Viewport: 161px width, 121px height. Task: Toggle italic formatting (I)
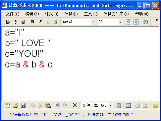40,22
